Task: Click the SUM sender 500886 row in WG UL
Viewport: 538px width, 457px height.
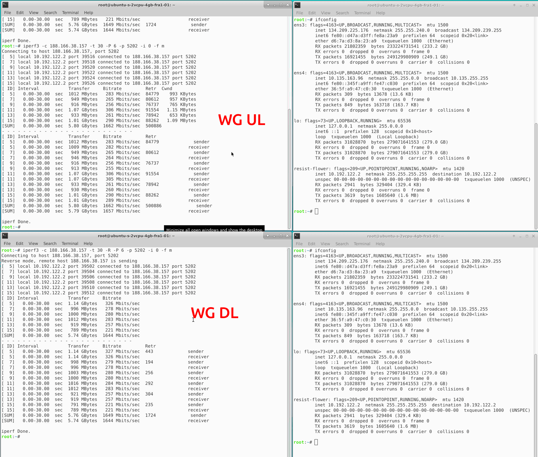Action: pos(107,206)
